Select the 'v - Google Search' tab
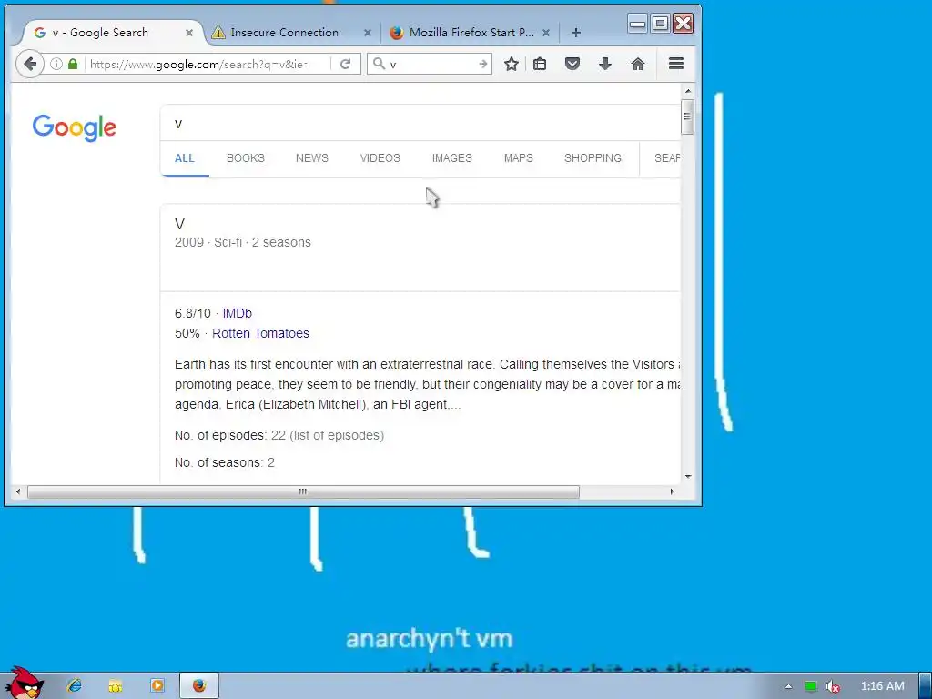The width and height of the screenshot is (932, 699). (x=100, y=33)
